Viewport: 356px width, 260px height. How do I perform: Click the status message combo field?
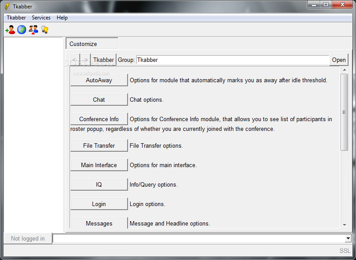(199, 238)
